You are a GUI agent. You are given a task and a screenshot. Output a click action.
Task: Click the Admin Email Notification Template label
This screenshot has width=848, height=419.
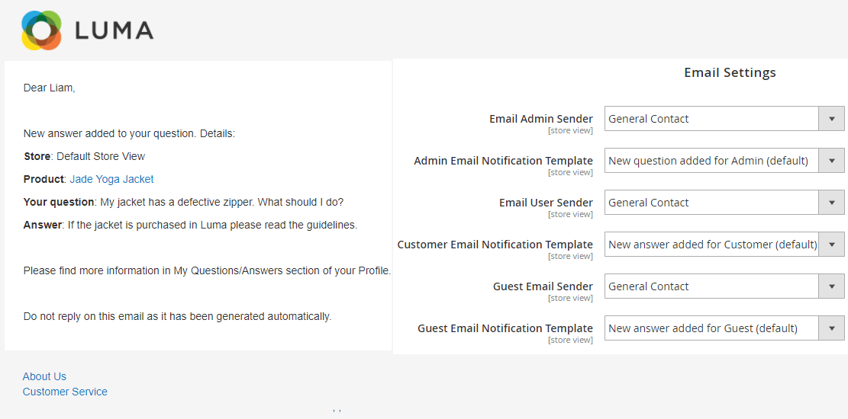pyautogui.click(x=504, y=161)
